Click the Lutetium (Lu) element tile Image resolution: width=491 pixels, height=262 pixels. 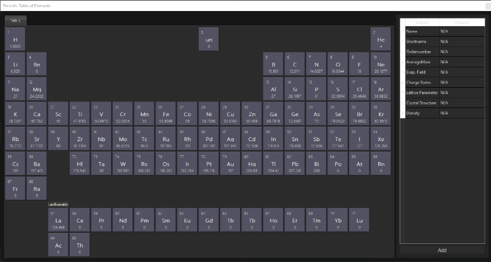click(x=360, y=220)
